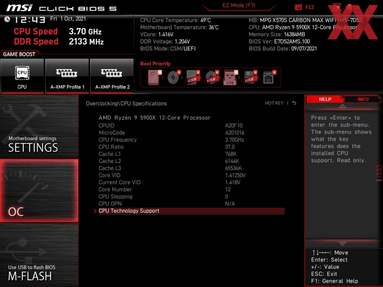Click the BIOS Ver E7D52AMS.100 line

279,41
